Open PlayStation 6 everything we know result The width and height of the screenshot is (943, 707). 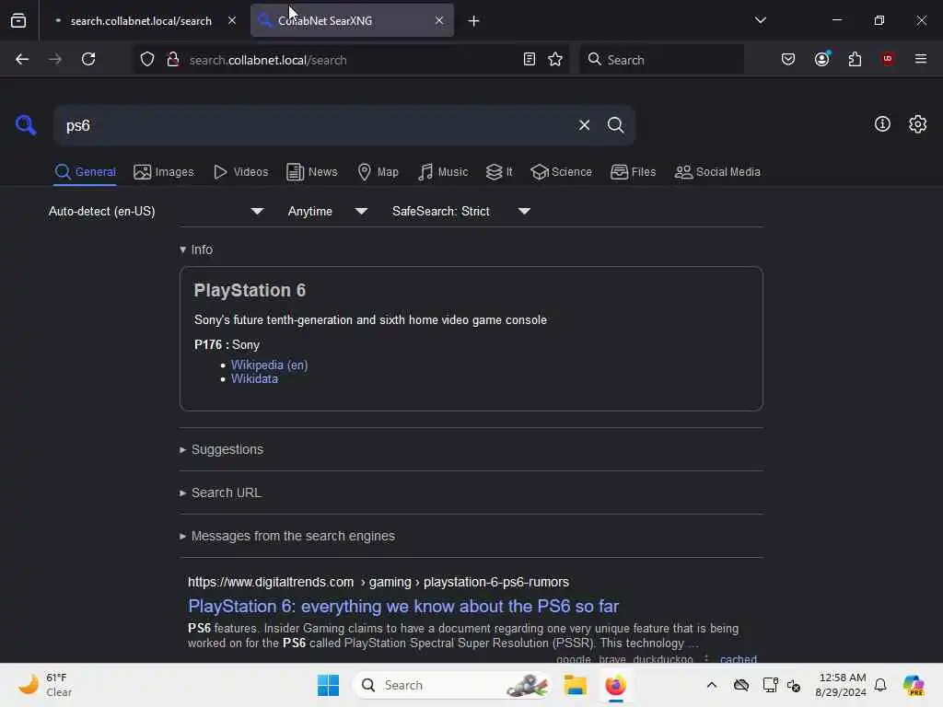pyautogui.click(x=403, y=606)
